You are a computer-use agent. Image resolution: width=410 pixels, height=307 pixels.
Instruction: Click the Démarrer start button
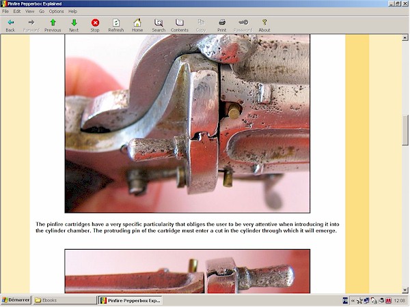pos(15,300)
